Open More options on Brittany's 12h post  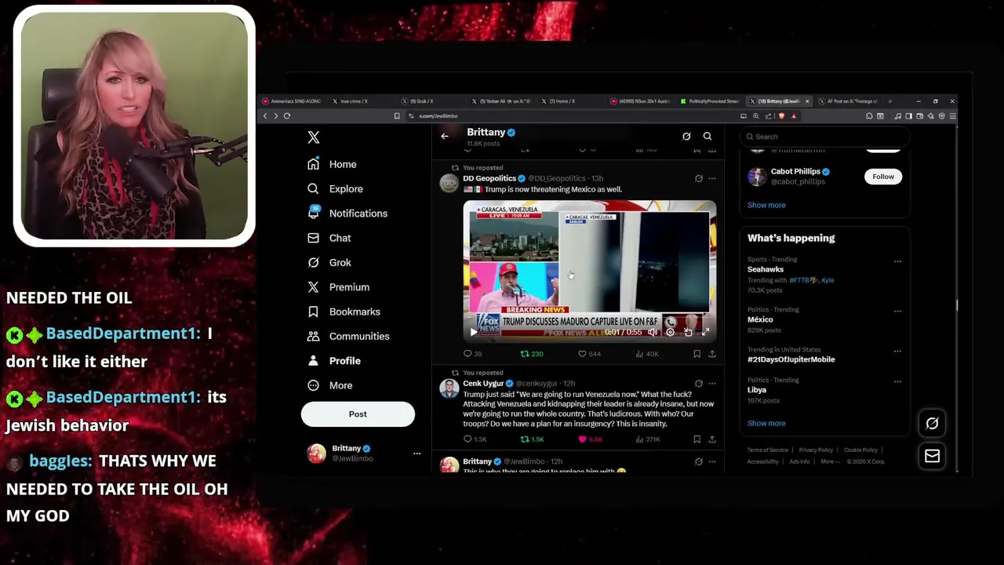712,461
